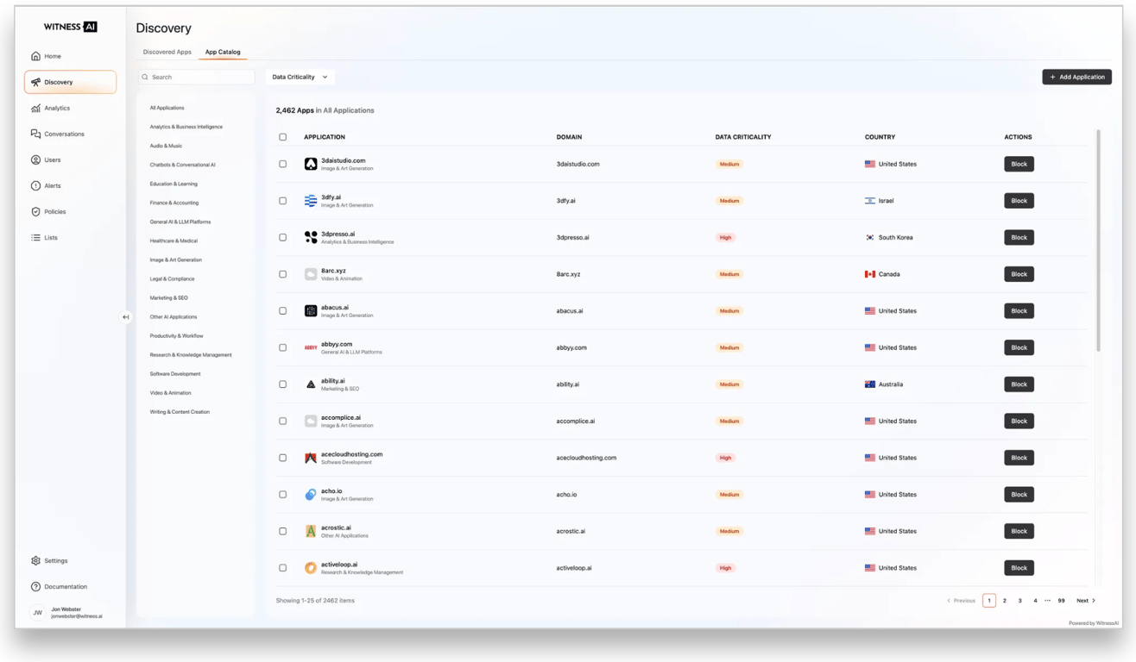Click the accomplice.ai app logo

pyautogui.click(x=311, y=422)
